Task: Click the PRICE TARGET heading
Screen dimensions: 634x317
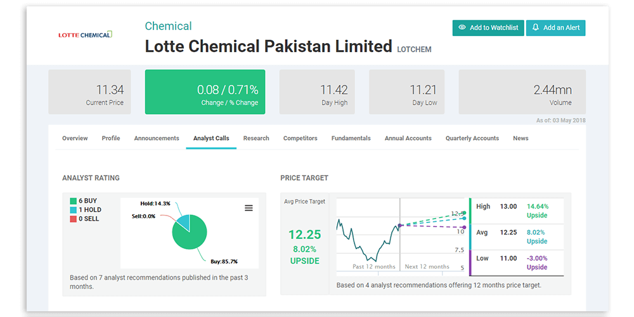Action: (x=304, y=178)
